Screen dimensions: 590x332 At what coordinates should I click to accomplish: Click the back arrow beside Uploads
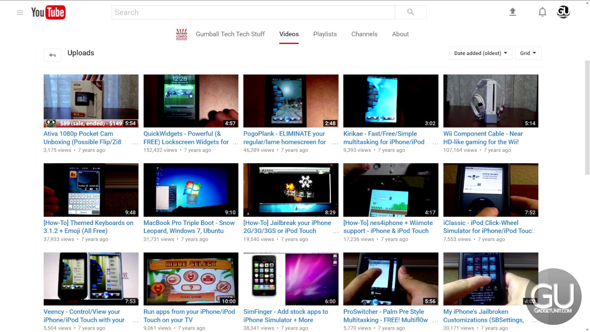click(52, 55)
